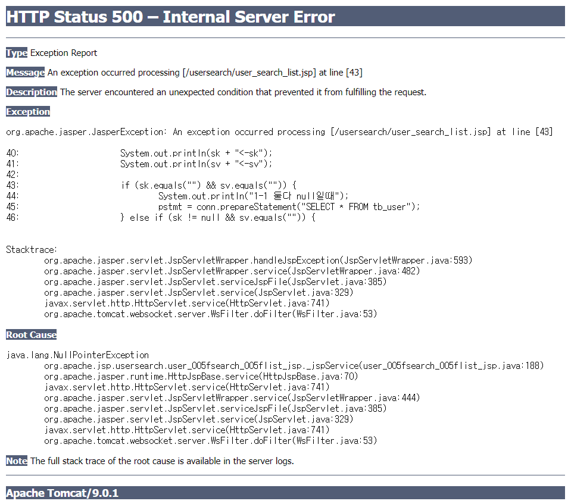Click the 'Root Cause' section label
This screenshot has height=504, width=568.
coord(31,334)
